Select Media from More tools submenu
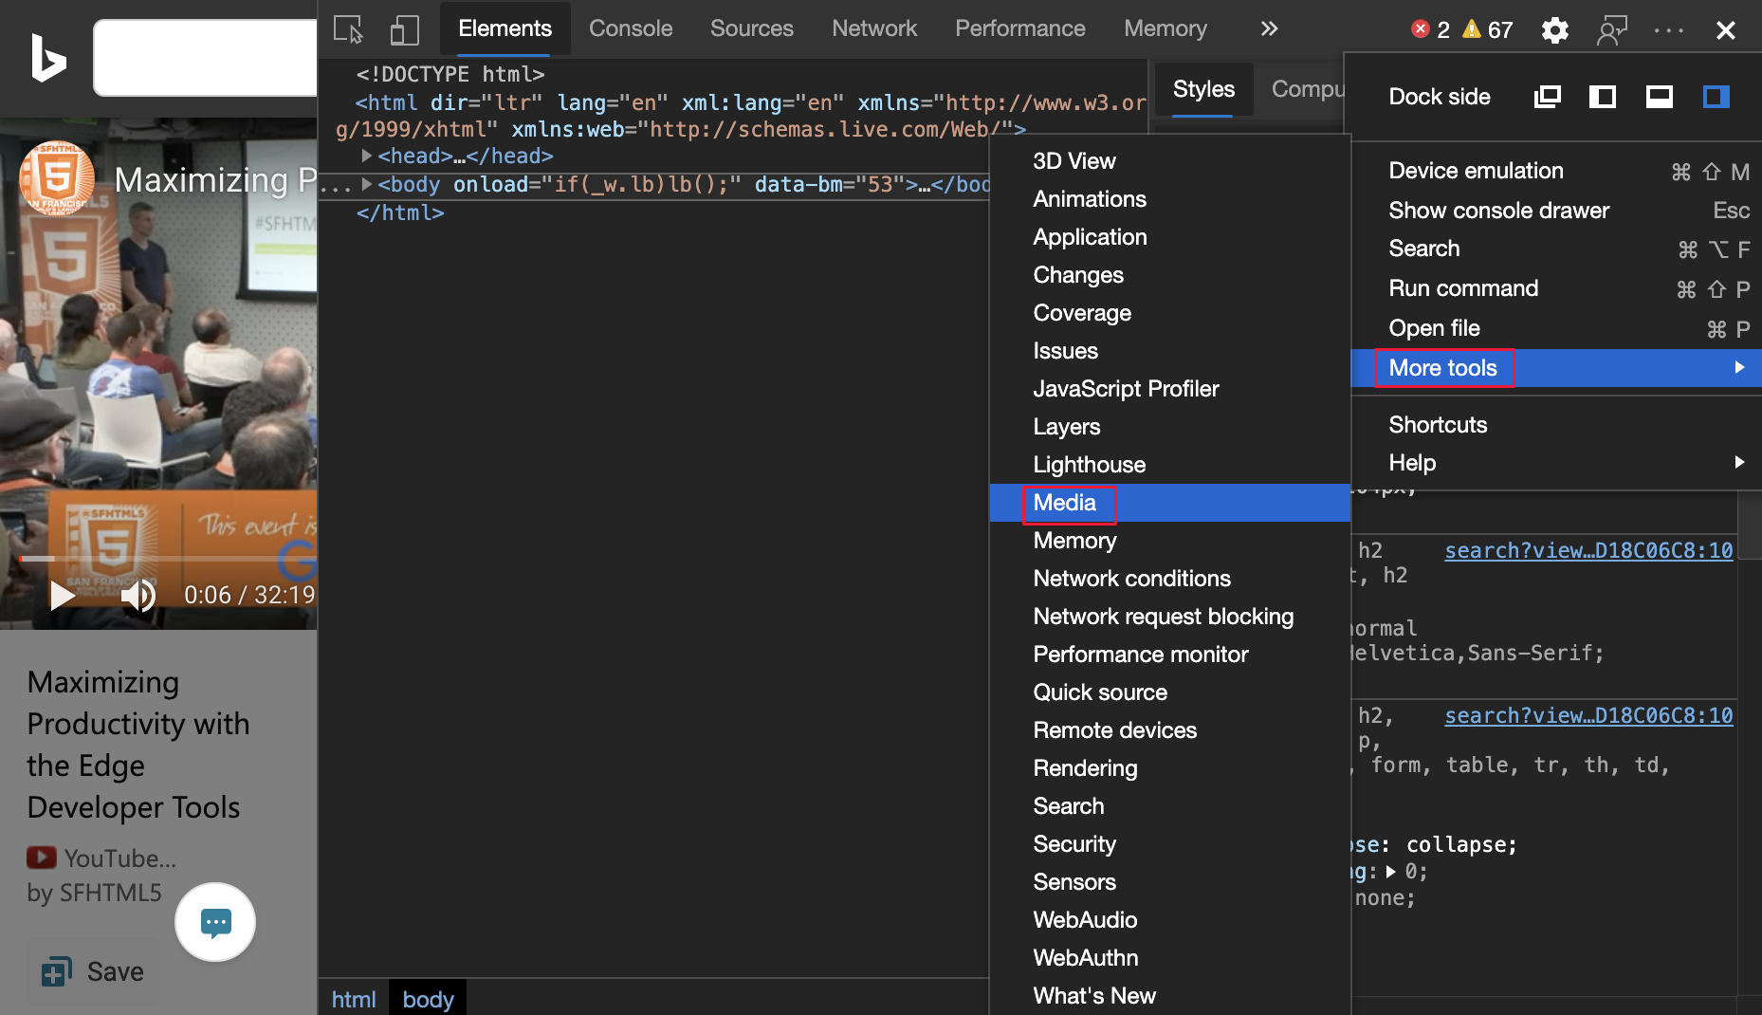This screenshot has width=1762, height=1015. point(1065,503)
